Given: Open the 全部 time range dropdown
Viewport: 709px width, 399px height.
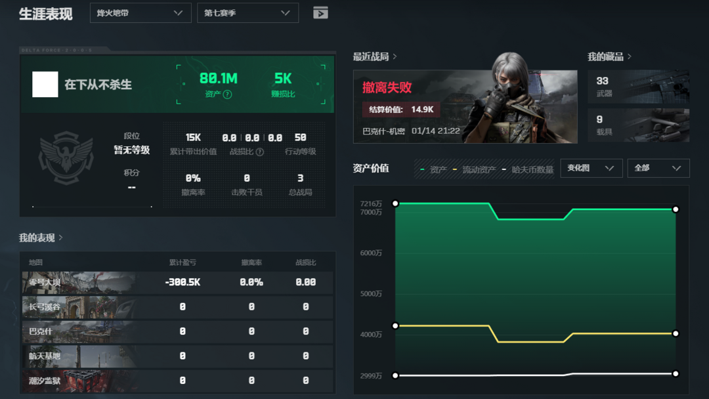Looking at the screenshot, I should click(x=658, y=168).
